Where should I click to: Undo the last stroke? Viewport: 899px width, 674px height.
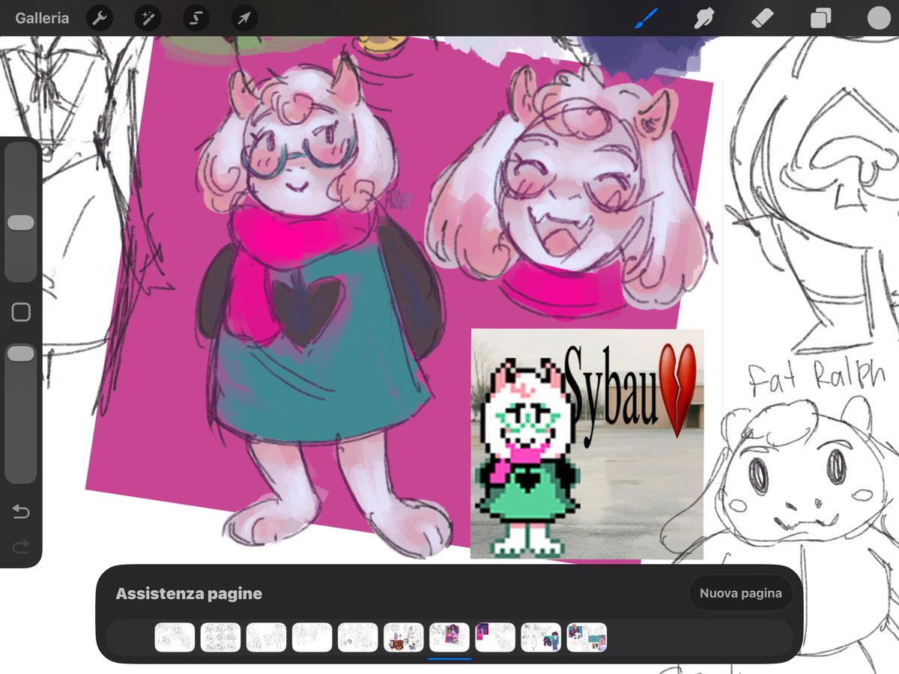click(x=21, y=512)
